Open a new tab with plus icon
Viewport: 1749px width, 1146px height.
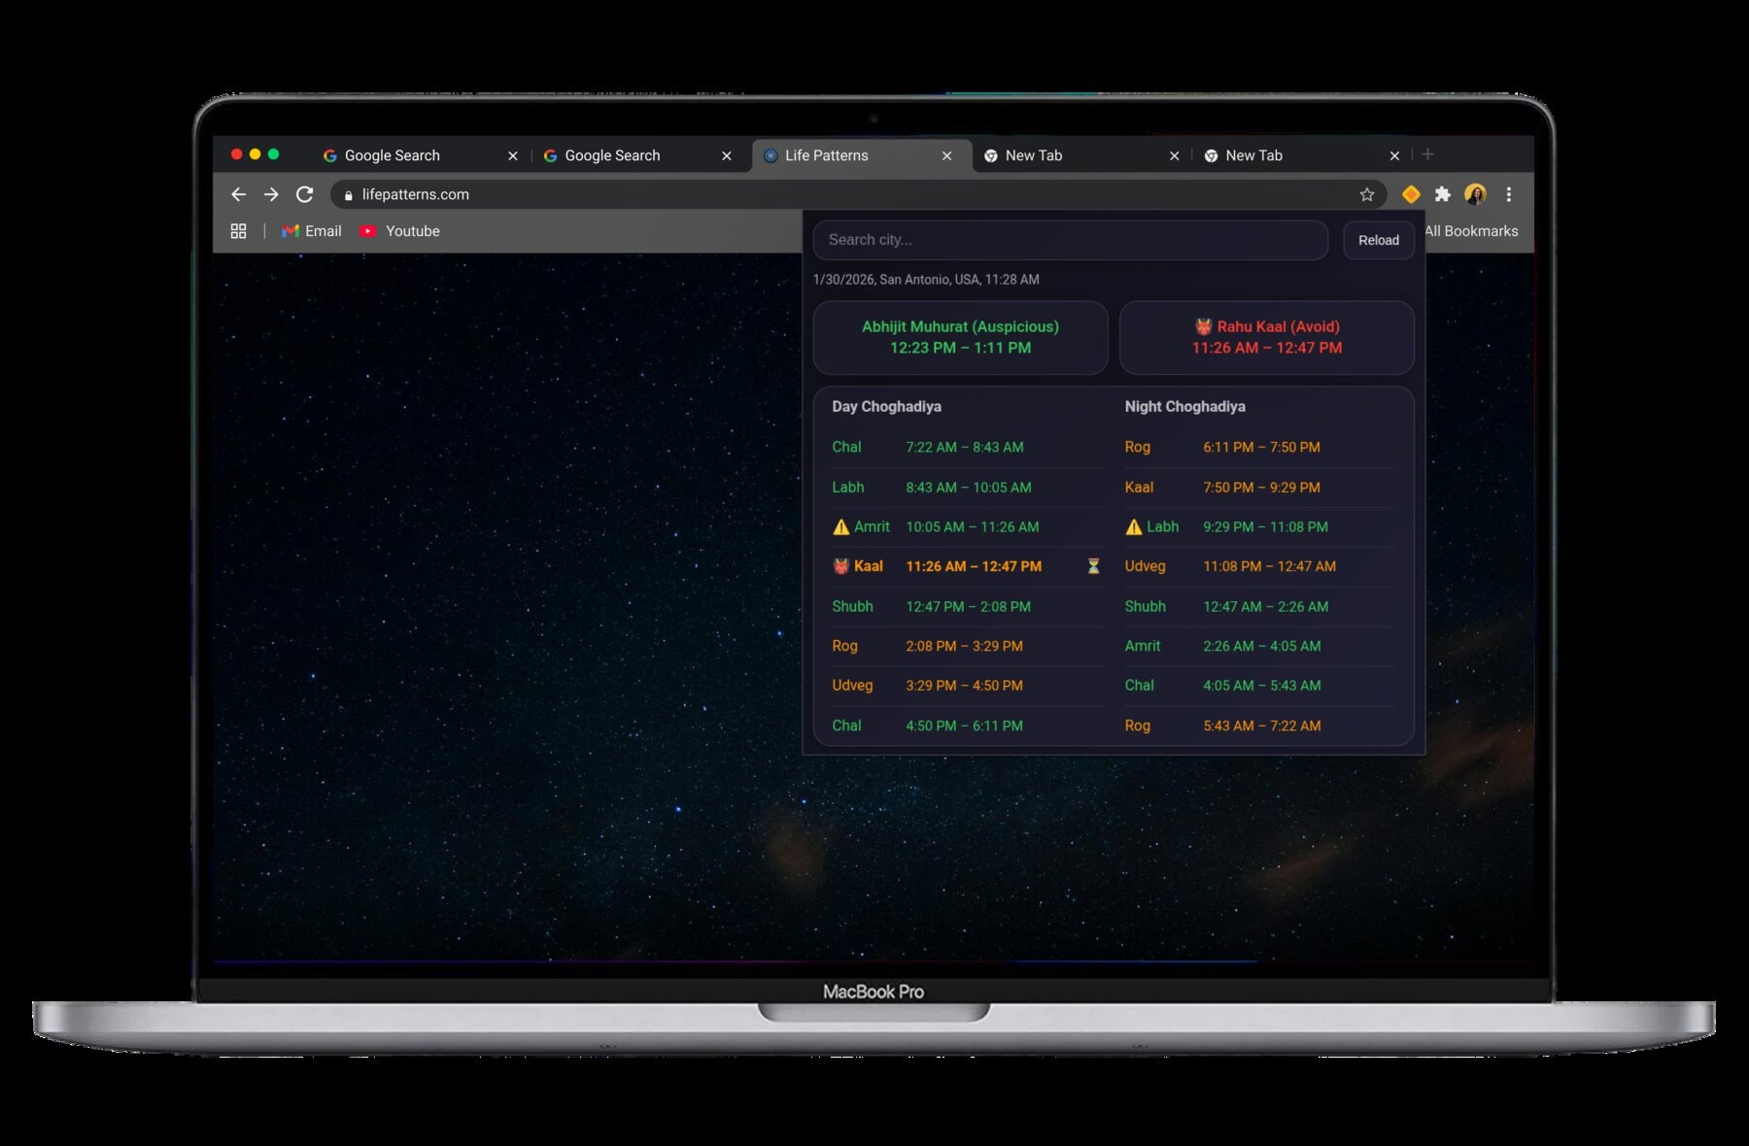[x=1427, y=154]
